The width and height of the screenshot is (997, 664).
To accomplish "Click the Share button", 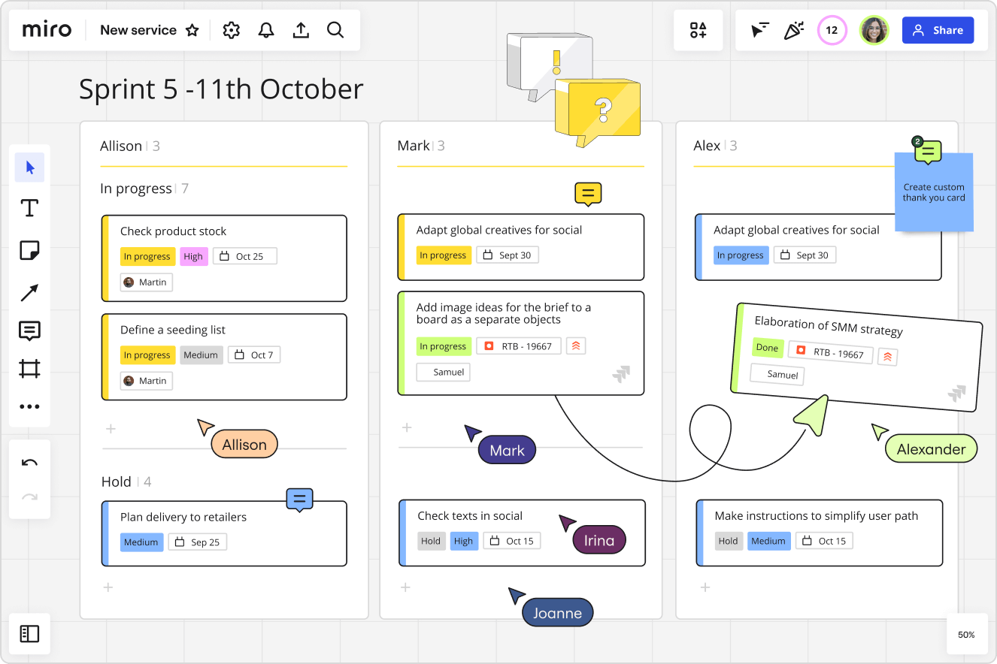I will coord(938,30).
